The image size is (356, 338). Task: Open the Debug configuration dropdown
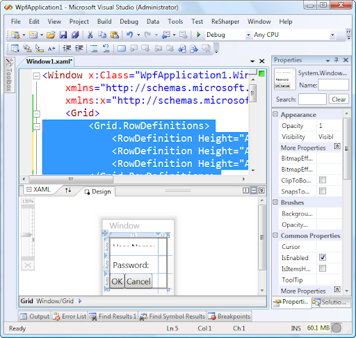pos(248,35)
